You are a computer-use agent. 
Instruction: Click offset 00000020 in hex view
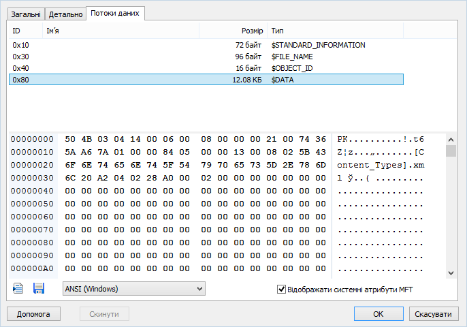[32, 165]
